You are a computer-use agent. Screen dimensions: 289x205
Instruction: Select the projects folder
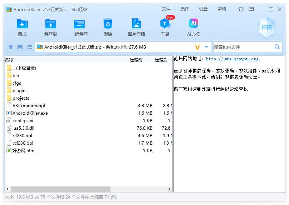(x=88, y=98)
